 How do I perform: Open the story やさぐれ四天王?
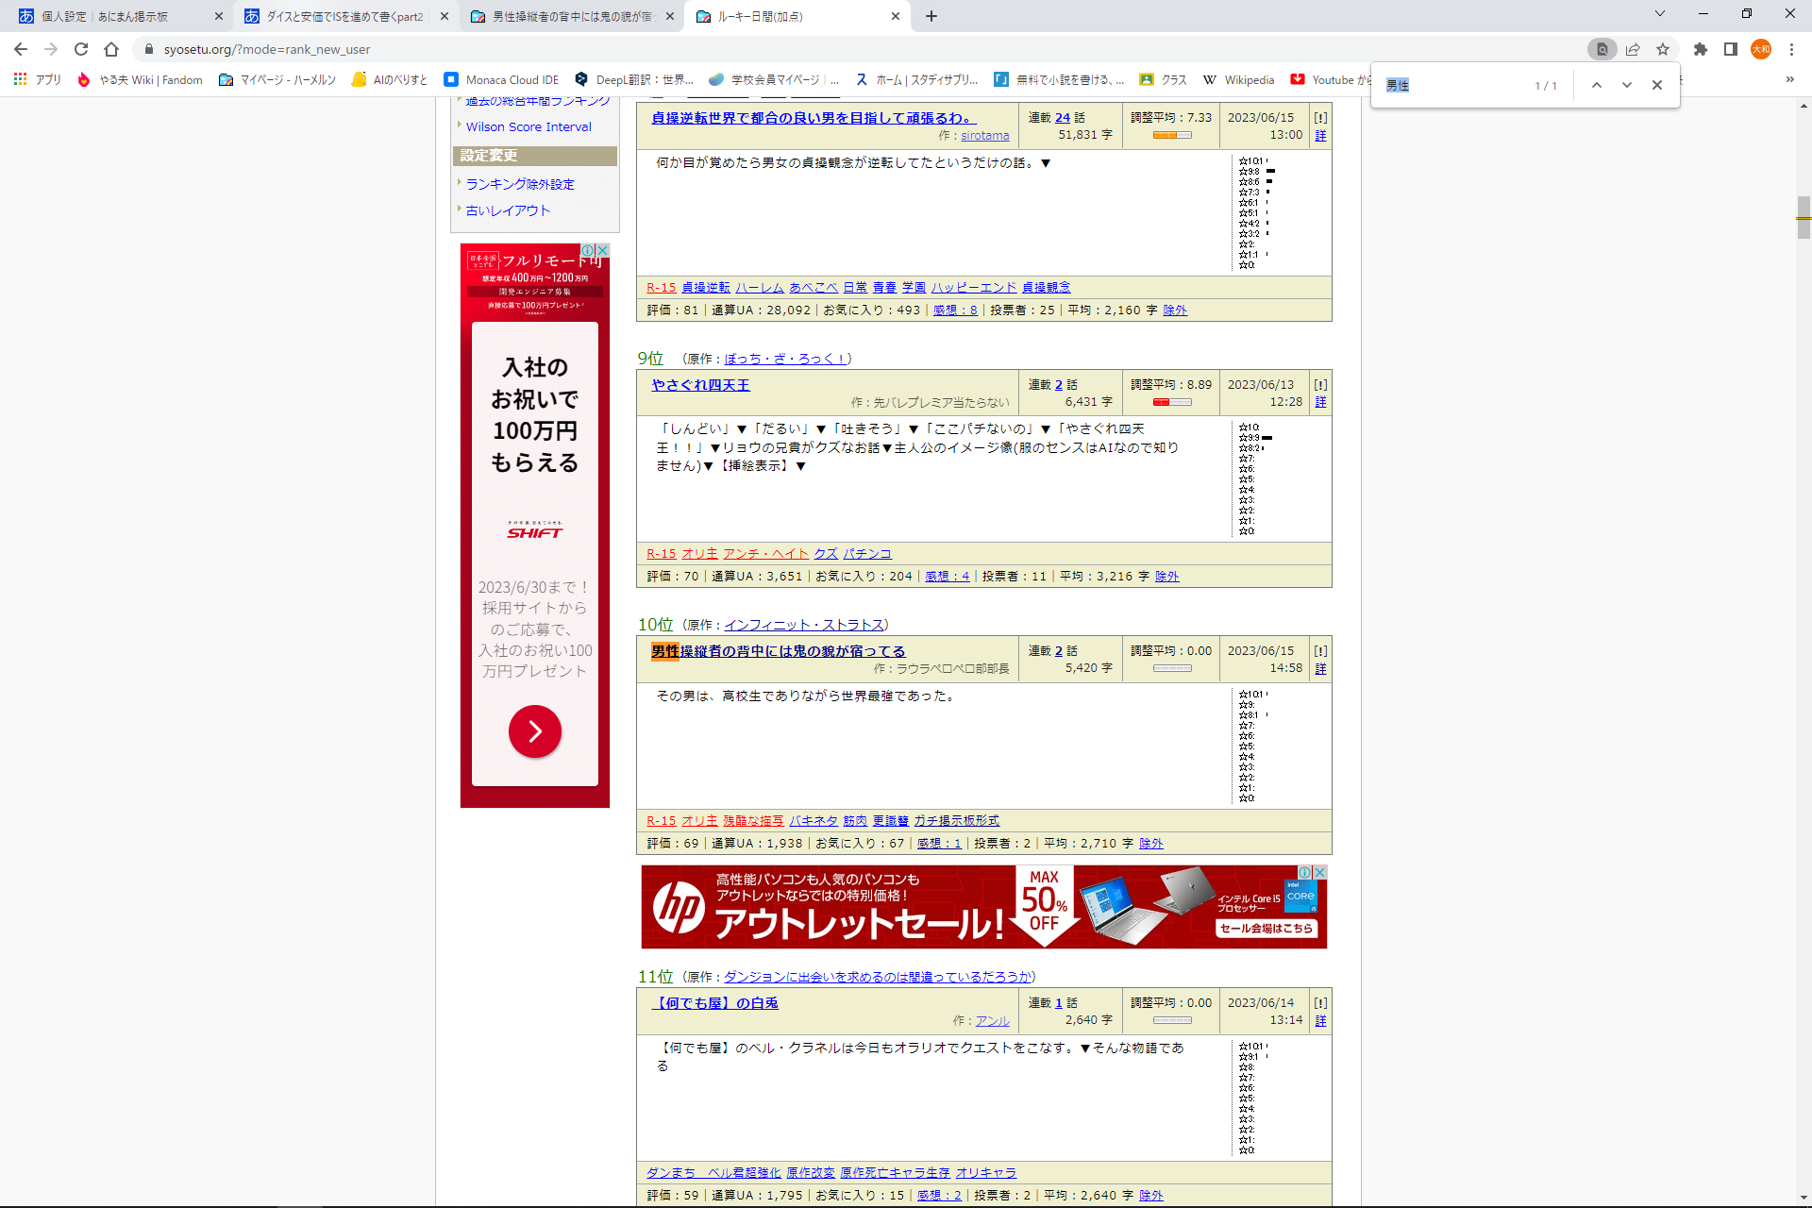pos(700,385)
